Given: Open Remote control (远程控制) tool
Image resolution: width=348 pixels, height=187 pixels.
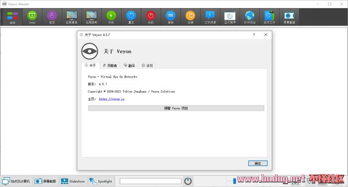Looking at the screenshot, I should 91,17.
